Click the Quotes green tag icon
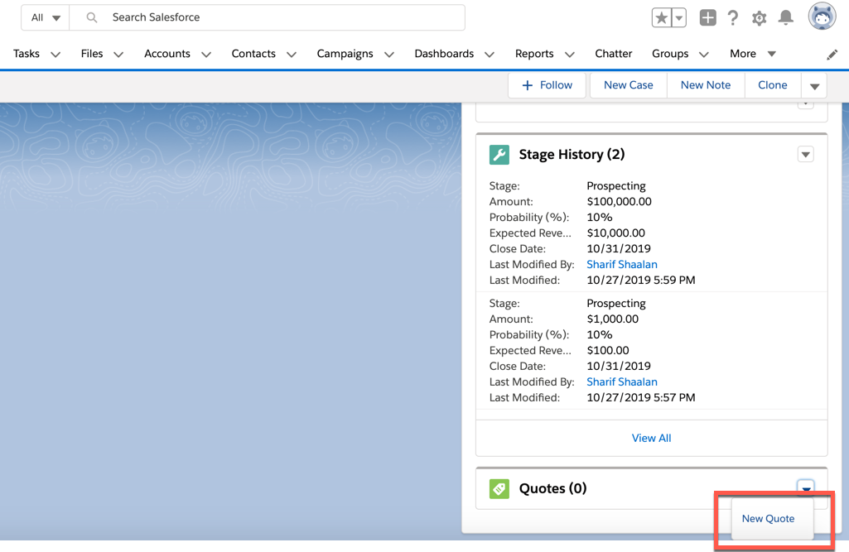This screenshot has width=849, height=552. pos(499,488)
